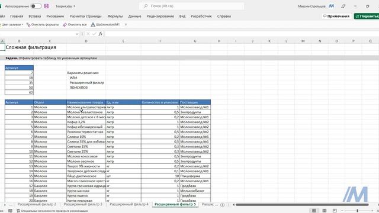Open Специальные возможности accessibility status
This screenshot has width=379, height=213.
pos(52,211)
